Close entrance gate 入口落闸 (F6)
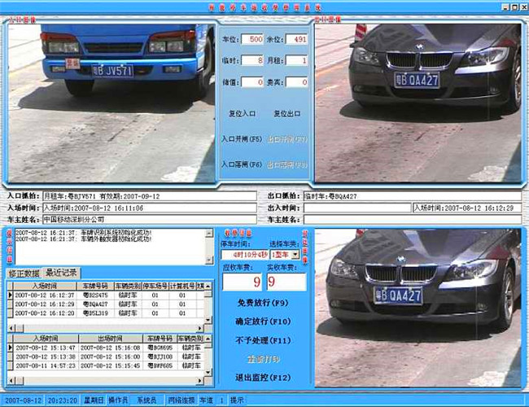529x407 pixels. coord(242,164)
